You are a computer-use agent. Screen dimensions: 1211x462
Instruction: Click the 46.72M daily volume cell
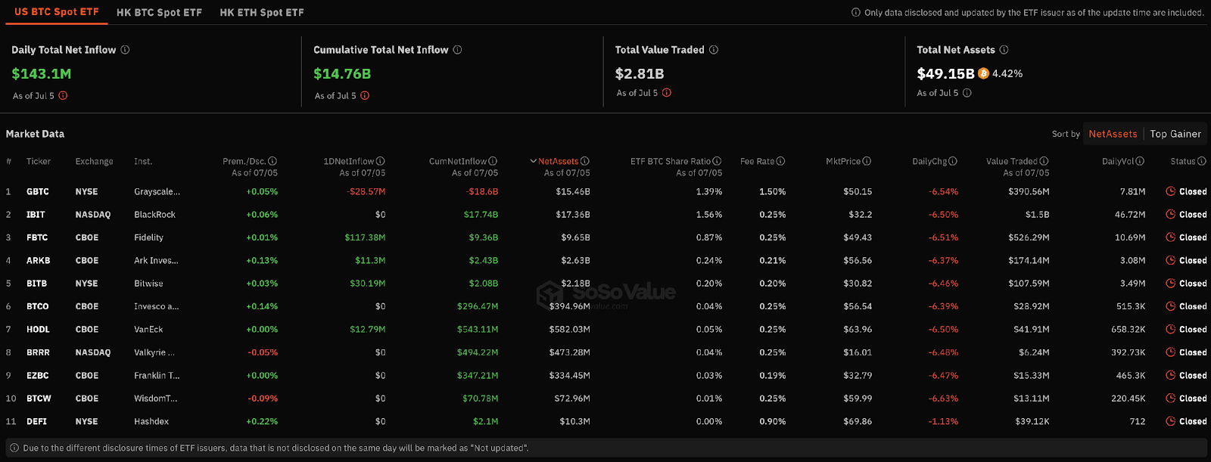click(x=1130, y=215)
